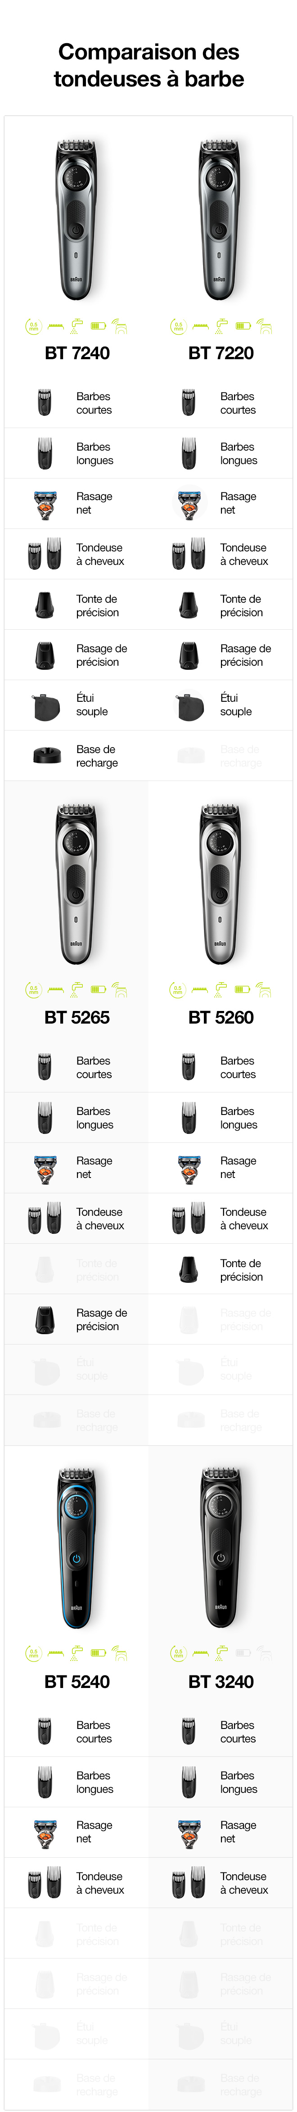Click the 'Comparaison des tondeuses à barbe' heading
297x2112 pixels.
point(148,66)
